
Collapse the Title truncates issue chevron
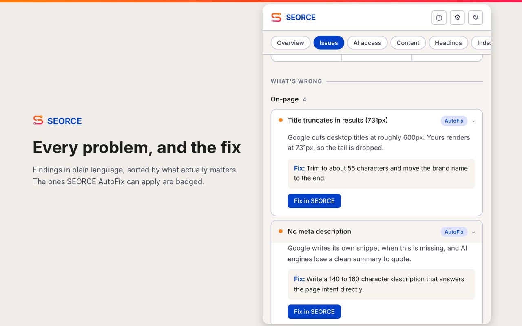click(473, 121)
